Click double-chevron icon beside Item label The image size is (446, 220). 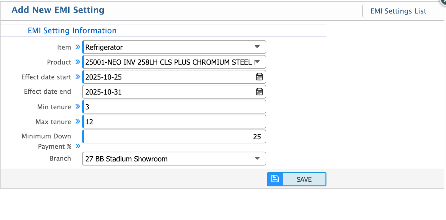pos(78,47)
